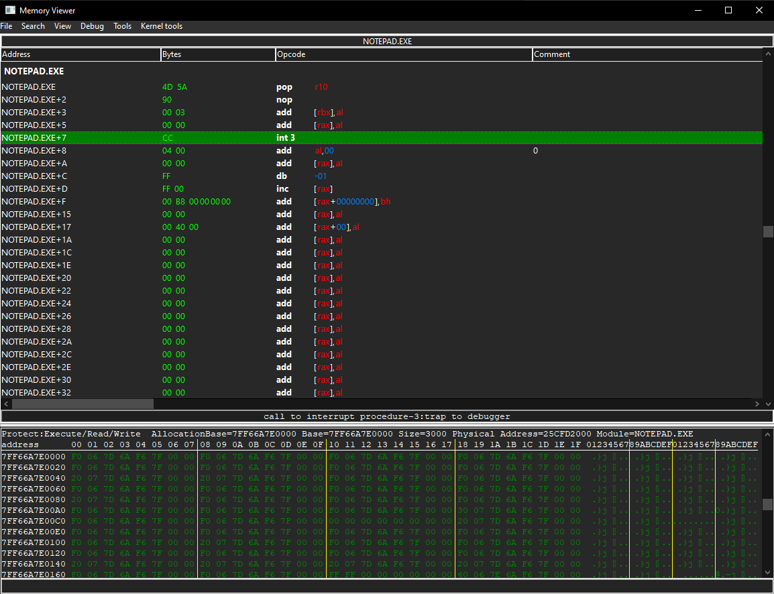The image size is (774, 594).
Task: Open the File menu
Action: (6, 26)
